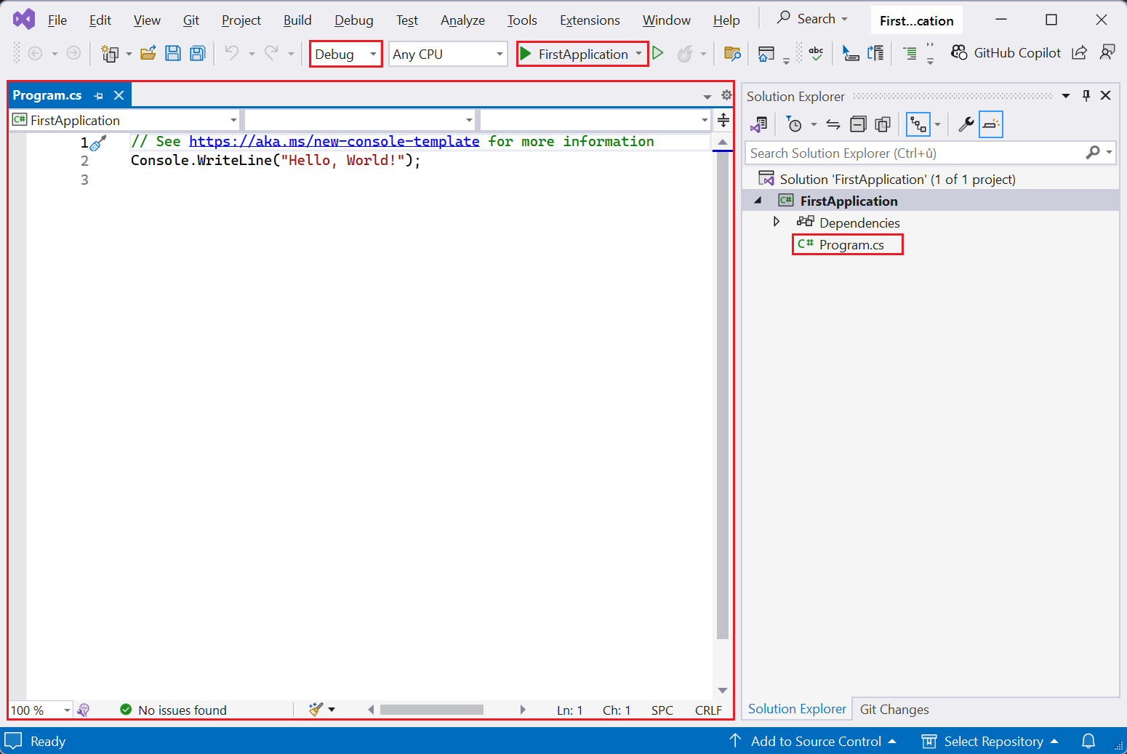This screenshot has height=754, width=1127.
Task: Apply Hot Reload code changes
Action: pos(683,53)
